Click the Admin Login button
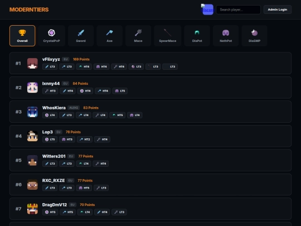The height and width of the screenshot is (226, 301). coord(278,9)
